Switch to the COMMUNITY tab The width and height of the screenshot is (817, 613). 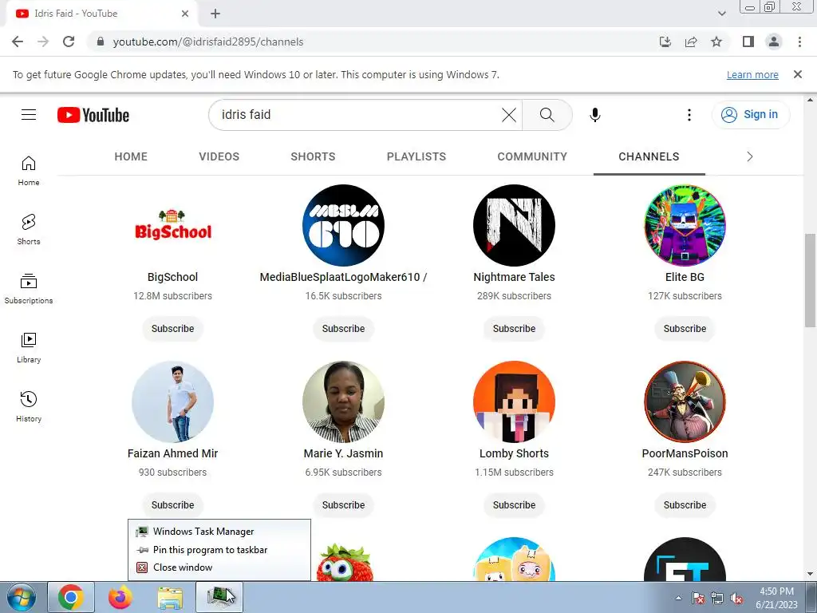[x=532, y=156]
